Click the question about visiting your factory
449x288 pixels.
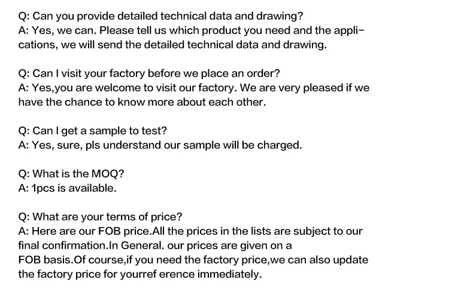coord(157,73)
